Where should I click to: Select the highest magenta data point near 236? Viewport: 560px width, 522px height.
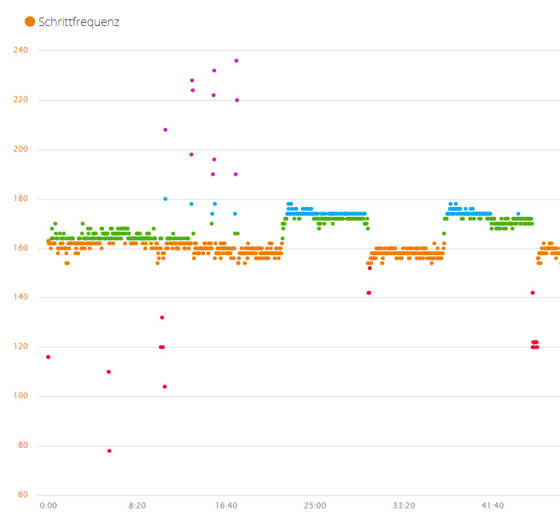[x=236, y=61]
